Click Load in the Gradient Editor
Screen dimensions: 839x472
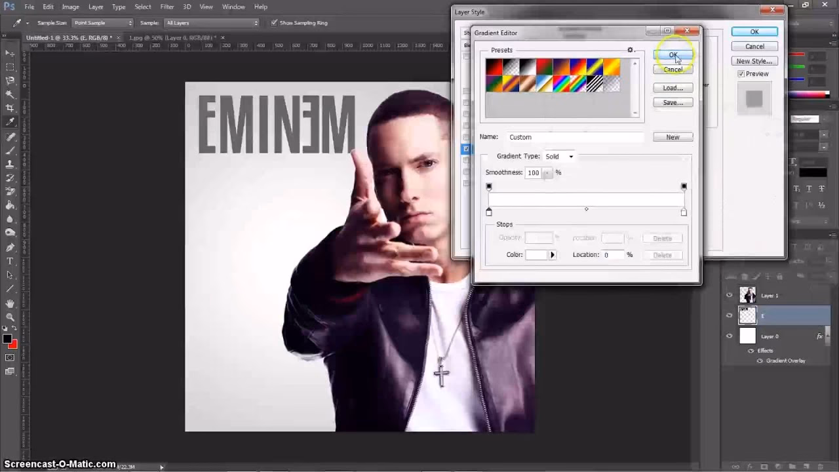point(673,87)
